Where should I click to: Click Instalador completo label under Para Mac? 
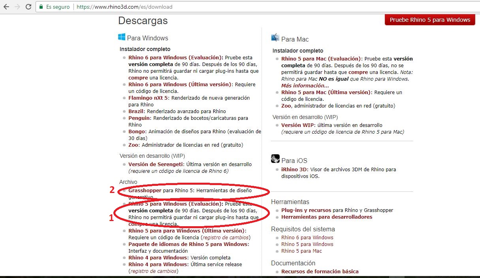tap(298, 51)
